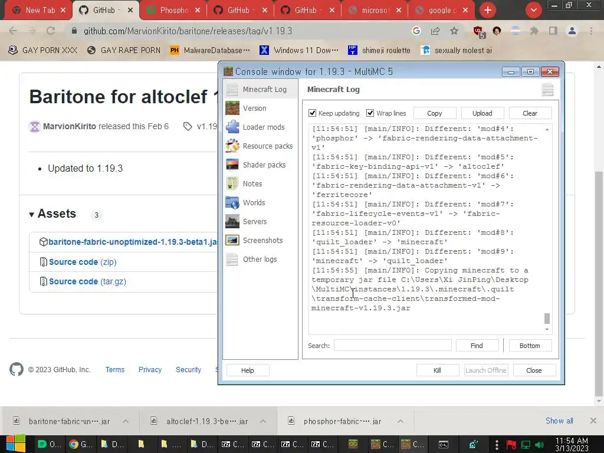Image resolution: width=604 pixels, height=453 pixels.
Task: Open MalwareDatabase bookmark
Action: pyautogui.click(x=210, y=51)
